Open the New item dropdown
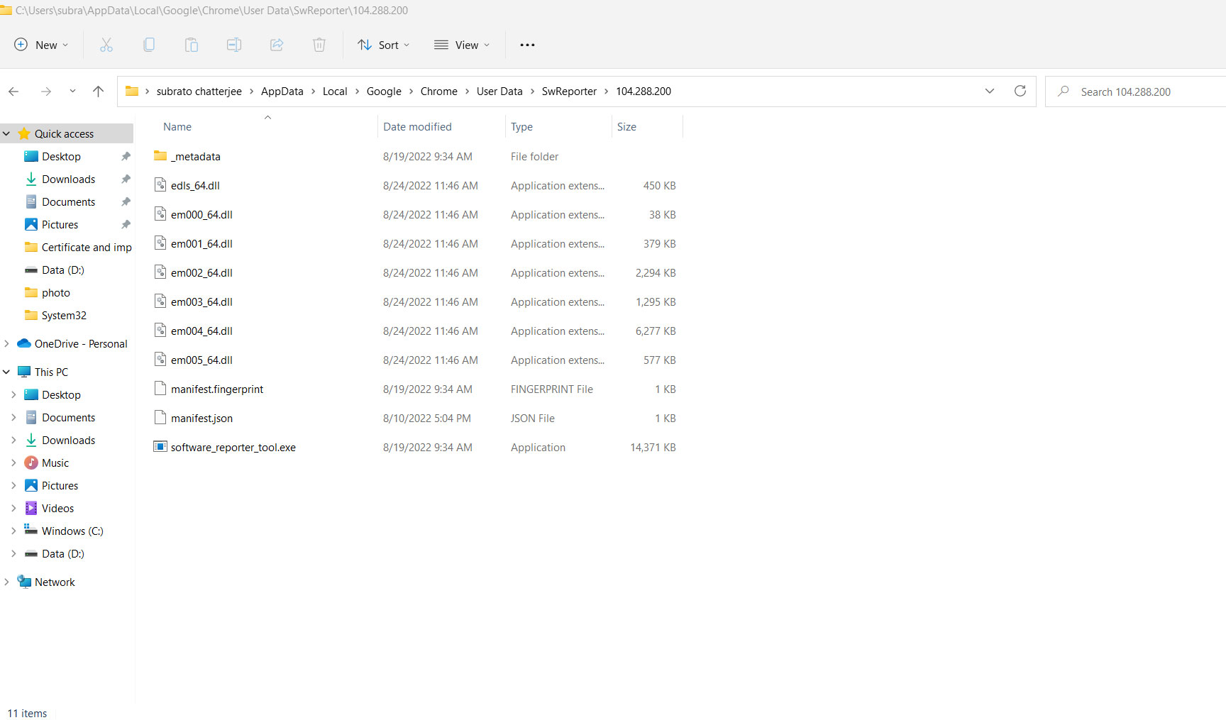The height and width of the screenshot is (720, 1226). (x=41, y=45)
